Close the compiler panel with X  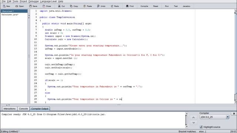234,113
